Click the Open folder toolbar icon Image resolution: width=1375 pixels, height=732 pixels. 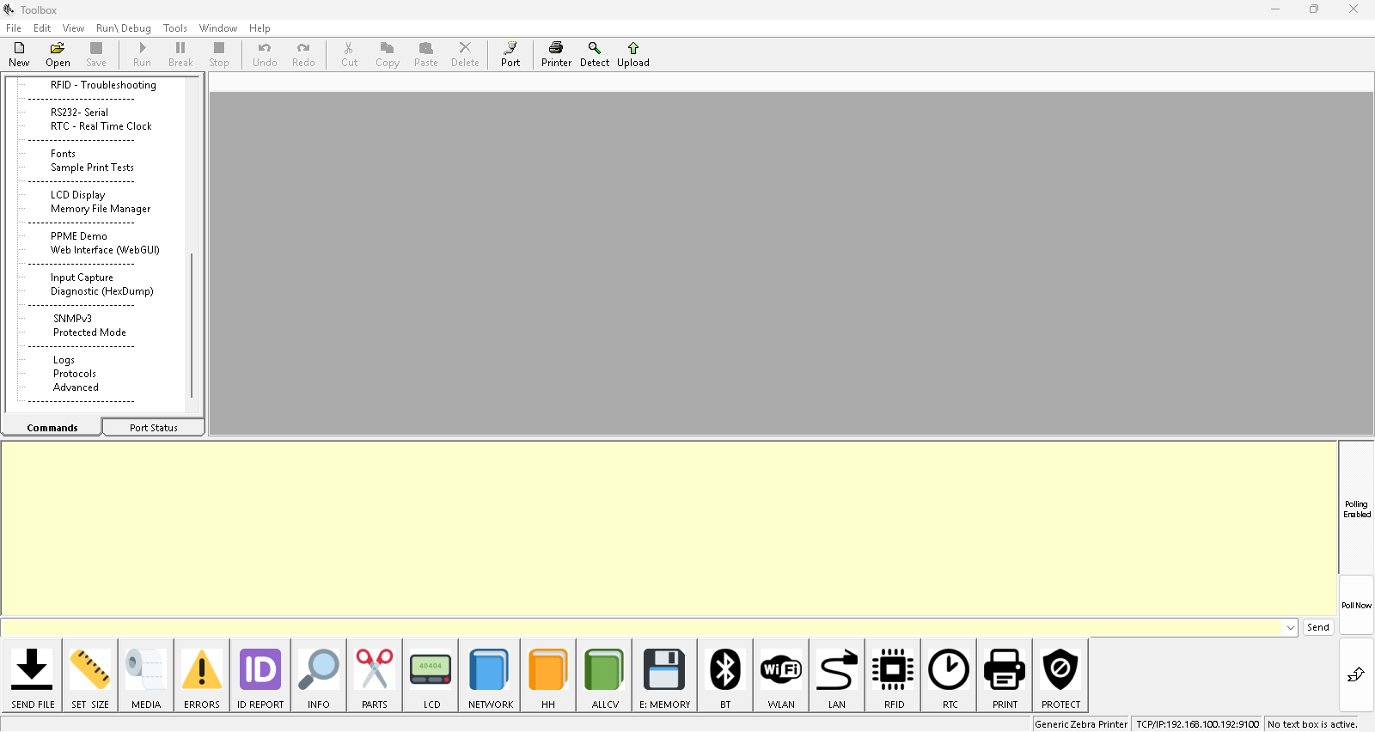[x=58, y=54]
